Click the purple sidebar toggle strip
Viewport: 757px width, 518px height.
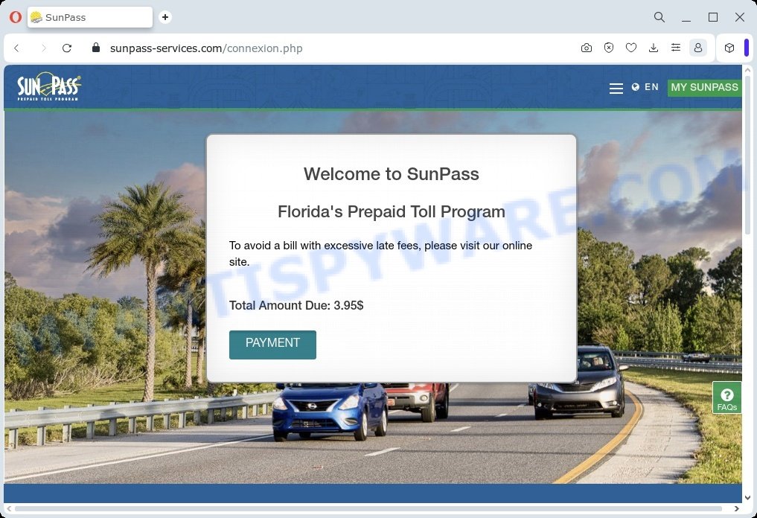pyautogui.click(x=747, y=48)
